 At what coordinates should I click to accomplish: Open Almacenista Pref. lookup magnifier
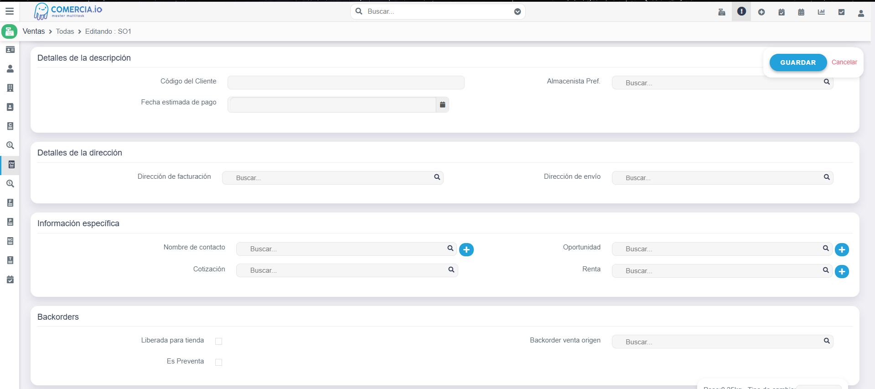pyautogui.click(x=827, y=82)
